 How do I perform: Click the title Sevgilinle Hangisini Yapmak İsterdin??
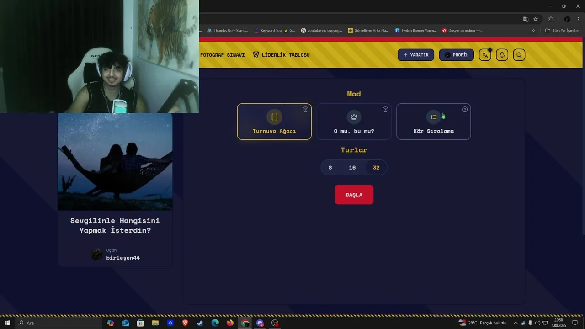click(115, 225)
